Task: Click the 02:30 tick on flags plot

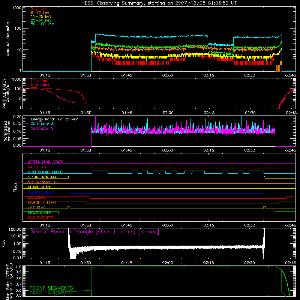Action: [x=250, y=225]
